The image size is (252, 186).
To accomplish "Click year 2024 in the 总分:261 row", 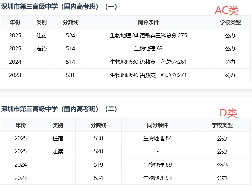I will pyautogui.click(x=15, y=62).
